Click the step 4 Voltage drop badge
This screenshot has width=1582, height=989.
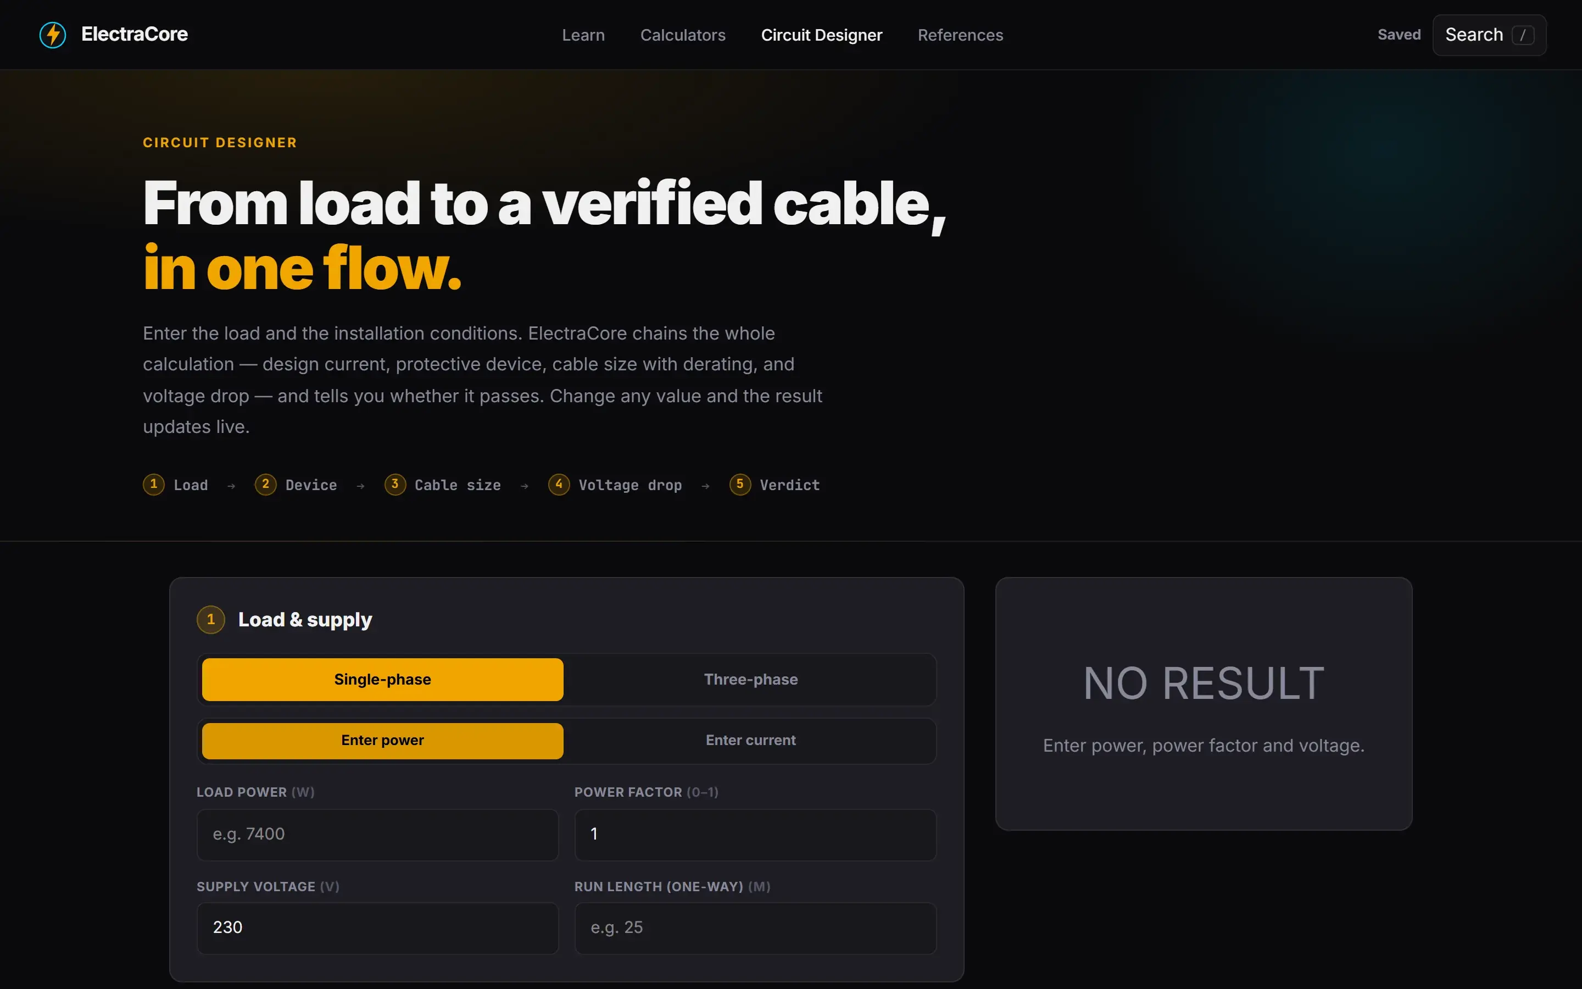coord(559,484)
